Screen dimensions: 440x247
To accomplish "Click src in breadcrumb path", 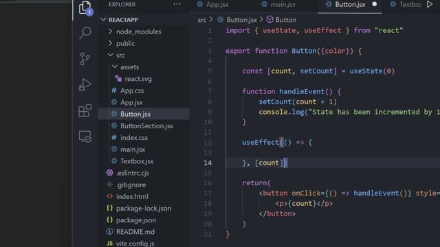I will pyautogui.click(x=201, y=20).
